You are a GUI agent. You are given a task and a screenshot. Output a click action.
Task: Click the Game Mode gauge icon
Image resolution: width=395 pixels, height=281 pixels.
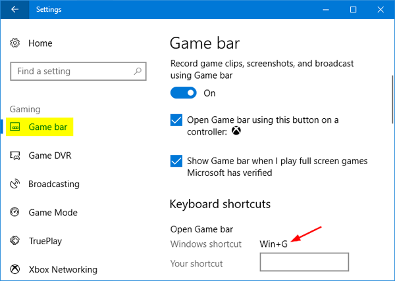click(x=15, y=212)
